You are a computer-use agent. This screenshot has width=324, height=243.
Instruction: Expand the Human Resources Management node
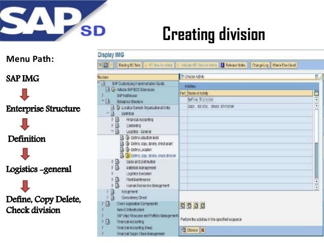(112, 185)
